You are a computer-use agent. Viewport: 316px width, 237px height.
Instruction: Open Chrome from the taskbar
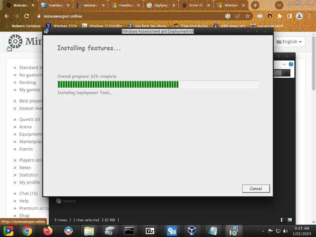27,231
